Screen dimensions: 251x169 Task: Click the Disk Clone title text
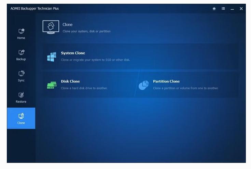coord(70,81)
